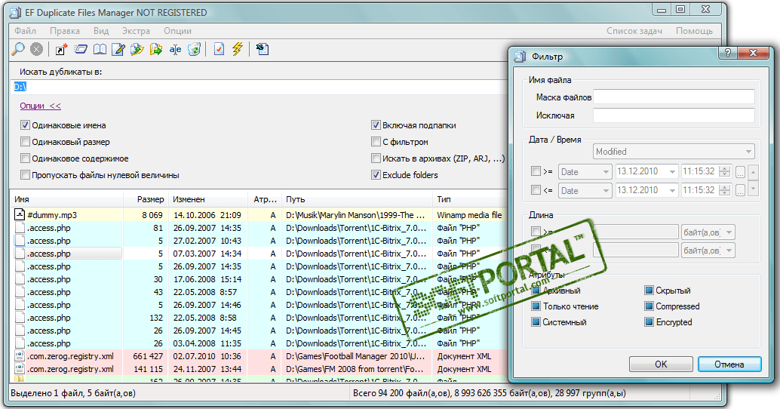The width and height of the screenshot is (780, 409).
Task: Collapse options via Опции << link
Action: (x=40, y=106)
